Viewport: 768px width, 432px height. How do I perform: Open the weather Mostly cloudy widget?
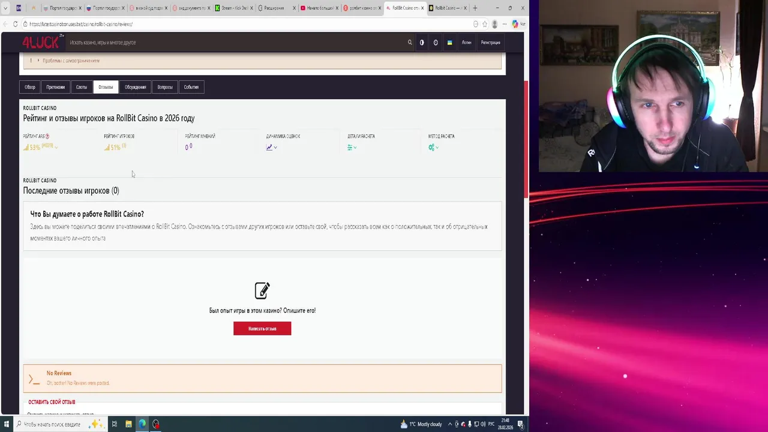(421, 424)
